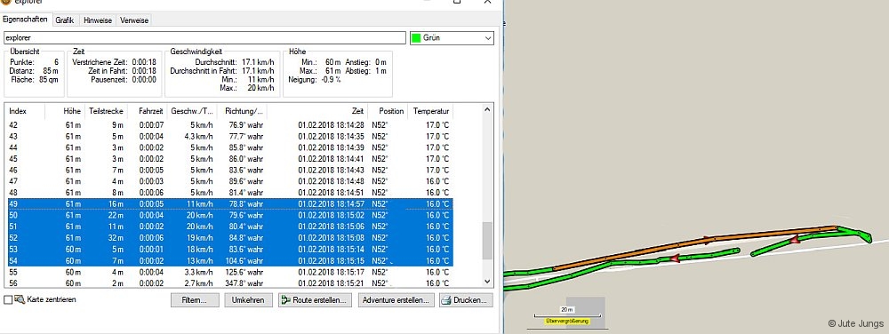Open the Hinweise tab

point(98,20)
